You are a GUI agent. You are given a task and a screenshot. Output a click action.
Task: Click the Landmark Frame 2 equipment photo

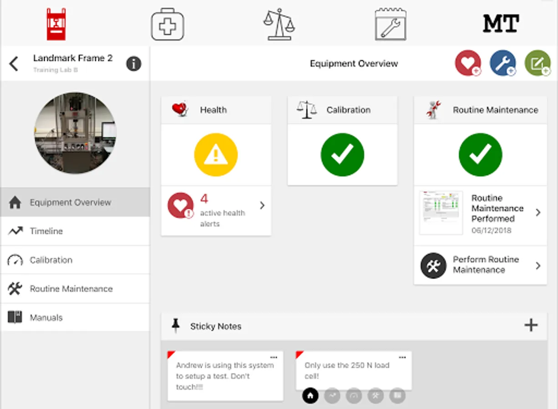pos(75,133)
